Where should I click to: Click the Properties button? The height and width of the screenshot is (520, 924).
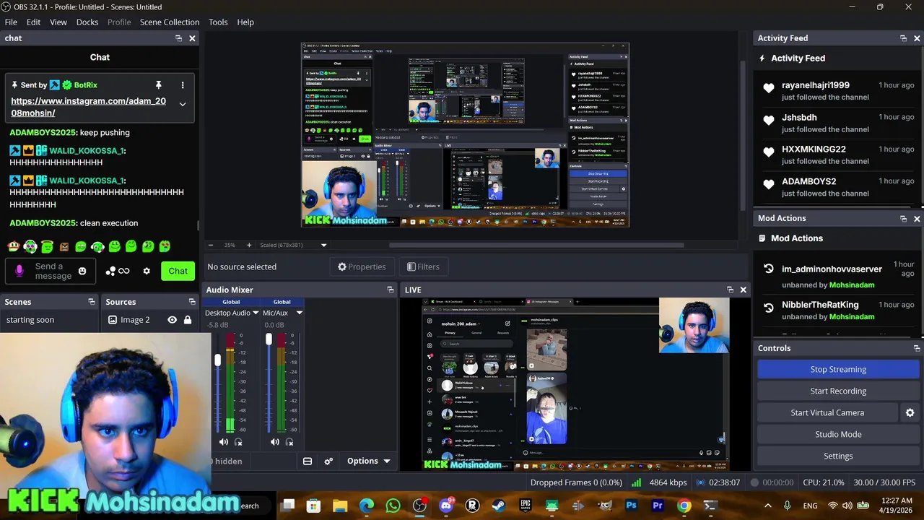click(362, 266)
